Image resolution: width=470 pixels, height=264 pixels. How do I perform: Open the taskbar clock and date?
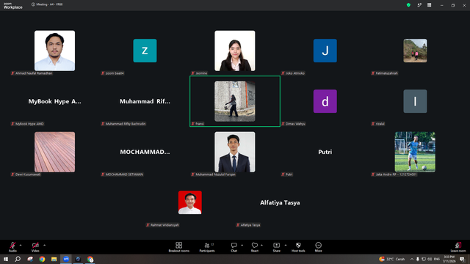449,259
